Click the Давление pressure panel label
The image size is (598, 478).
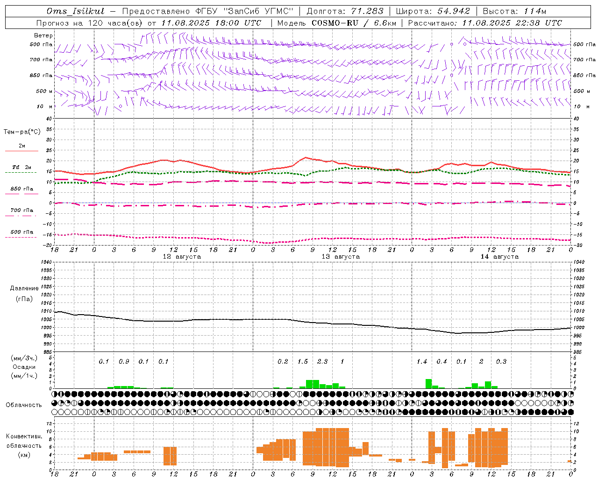point(24,288)
